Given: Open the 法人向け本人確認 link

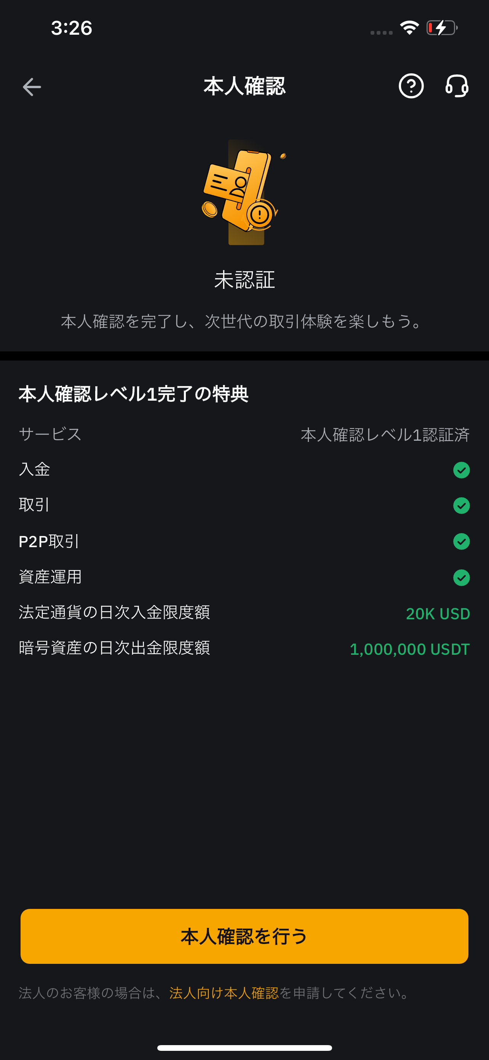Looking at the screenshot, I should (224, 993).
